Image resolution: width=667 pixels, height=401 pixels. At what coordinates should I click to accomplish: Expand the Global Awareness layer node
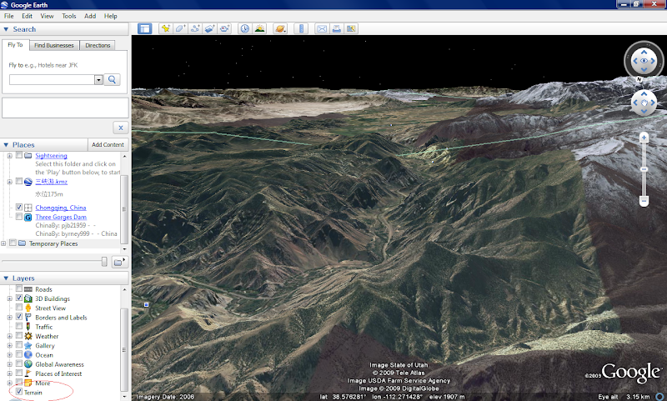[x=9, y=364]
